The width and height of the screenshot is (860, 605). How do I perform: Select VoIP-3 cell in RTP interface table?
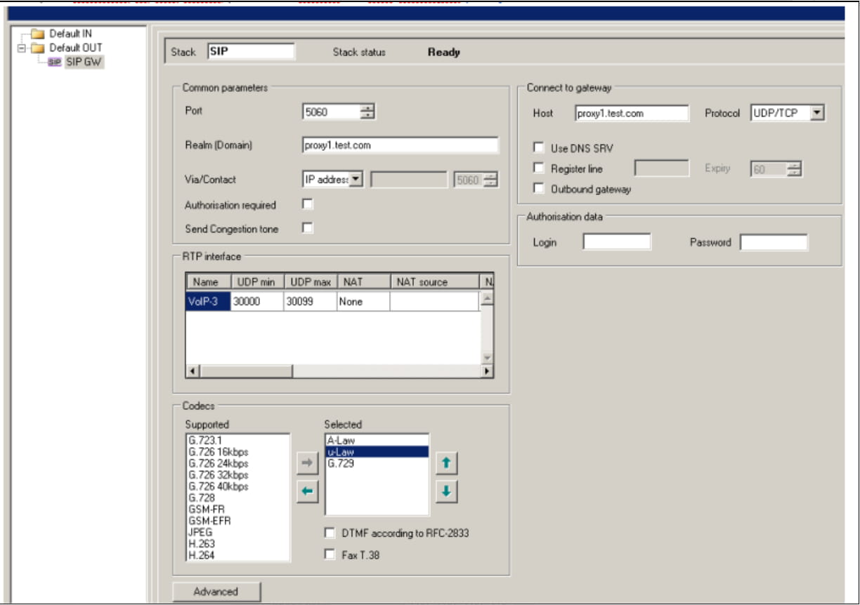pos(208,301)
